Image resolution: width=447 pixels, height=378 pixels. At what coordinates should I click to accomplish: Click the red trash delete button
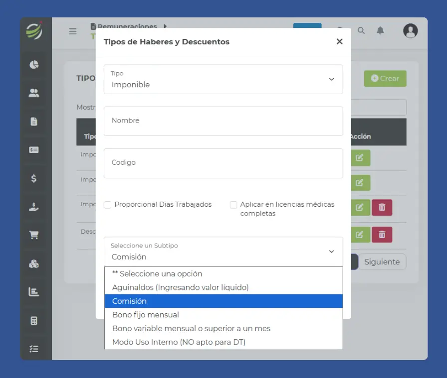[382, 208]
